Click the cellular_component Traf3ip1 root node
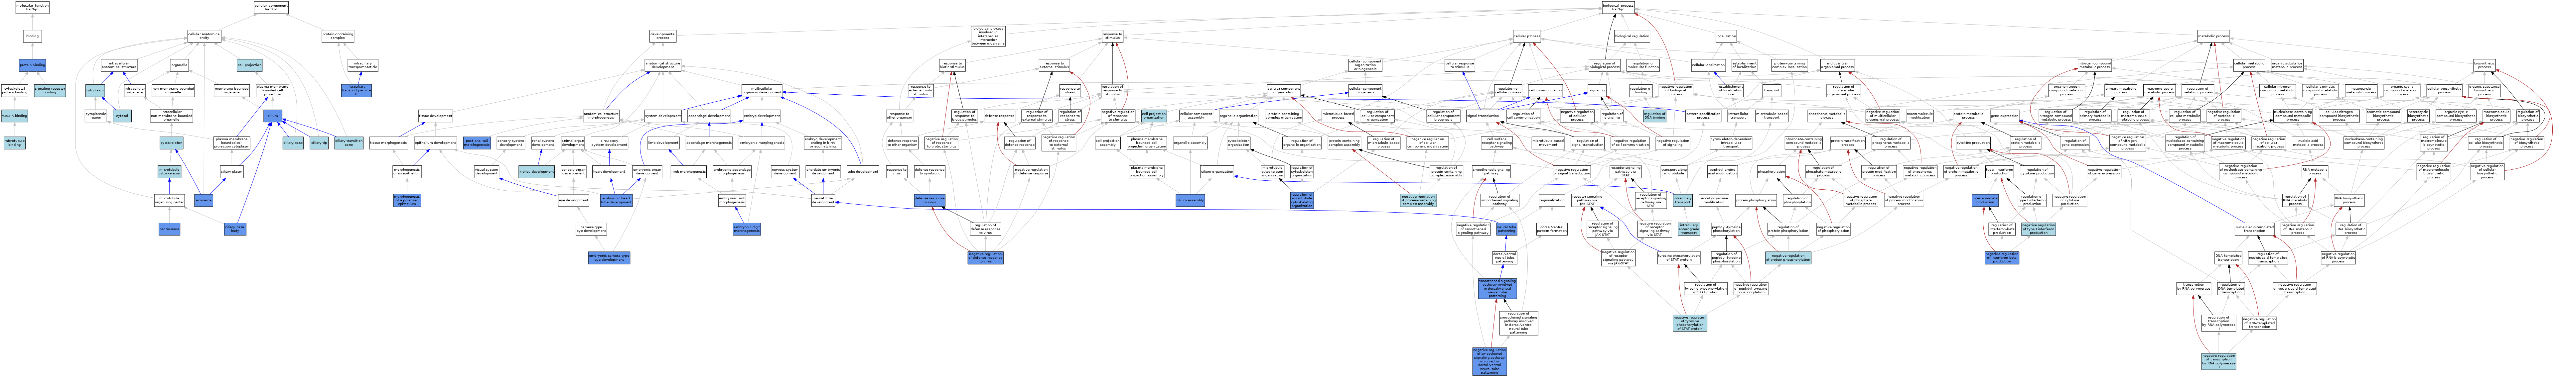Image resolution: width=2554 pixels, height=377 pixels. tap(271, 7)
